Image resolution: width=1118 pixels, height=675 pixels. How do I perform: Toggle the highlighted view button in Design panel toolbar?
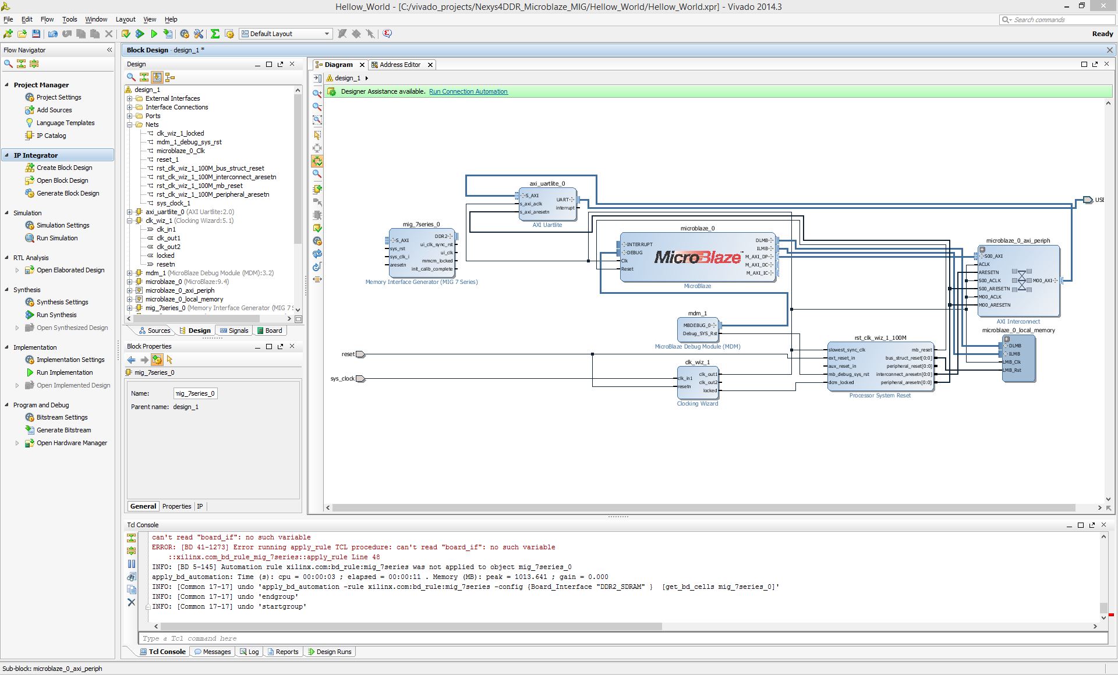(x=157, y=77)
